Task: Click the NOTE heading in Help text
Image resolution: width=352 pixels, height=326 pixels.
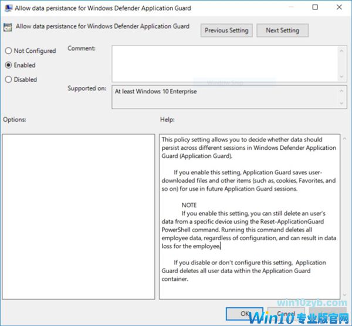Action: point(189,205)
